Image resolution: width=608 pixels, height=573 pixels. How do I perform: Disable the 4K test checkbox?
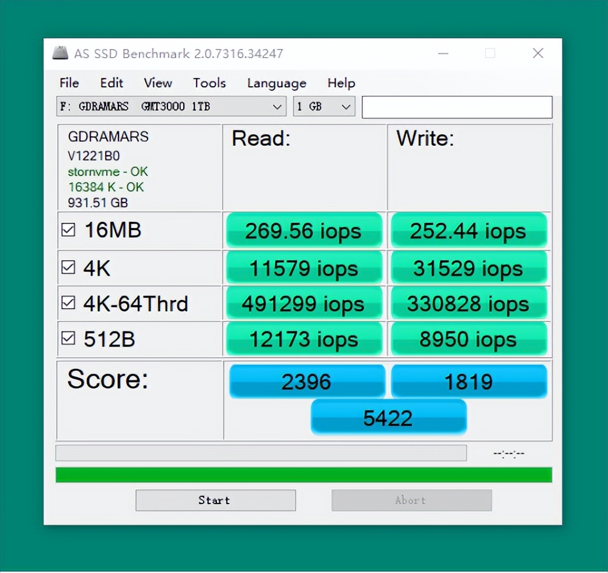(68, 267)
